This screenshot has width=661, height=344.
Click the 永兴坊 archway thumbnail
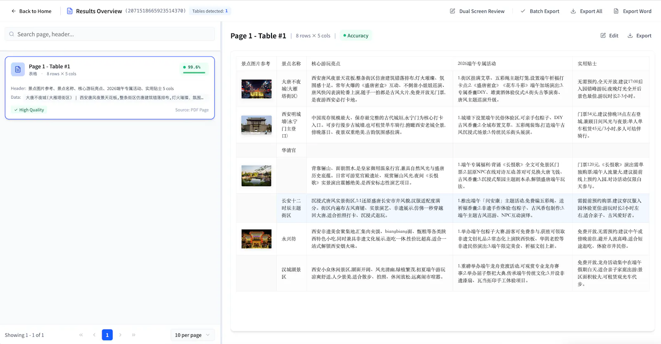(x=257, y=239)
